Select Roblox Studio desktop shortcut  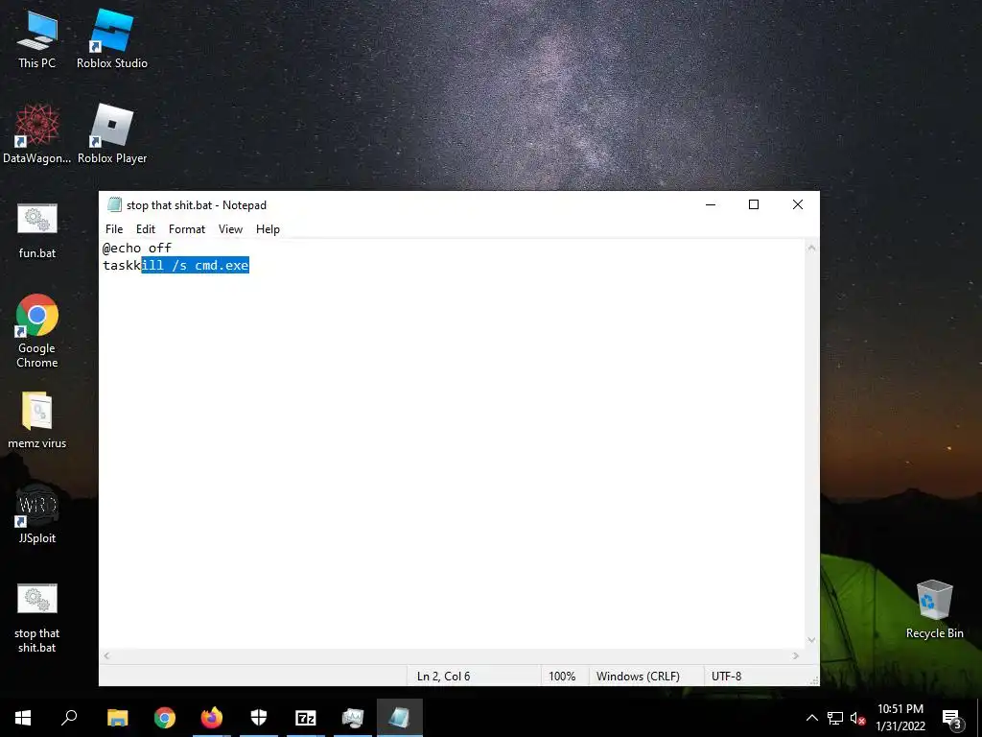(x=112, y=40)
